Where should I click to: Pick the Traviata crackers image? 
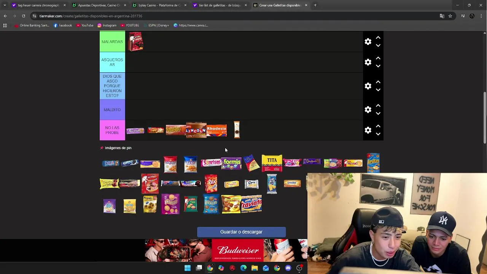coord(251,204)
